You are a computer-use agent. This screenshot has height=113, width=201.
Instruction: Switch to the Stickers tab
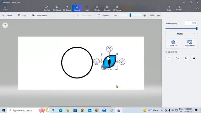tap(77, 8)
